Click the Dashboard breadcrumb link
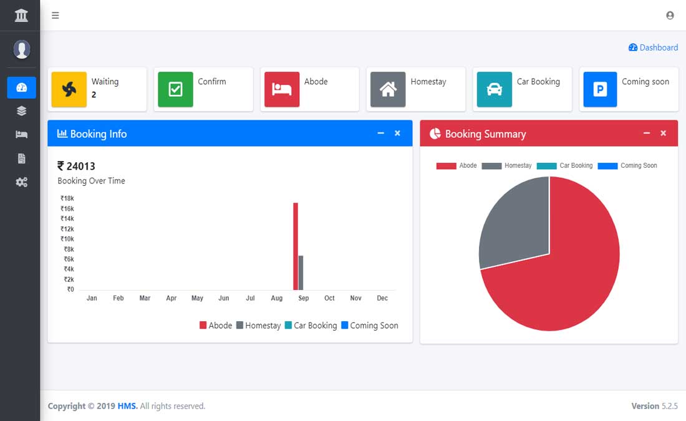The height and width of the screenshot is (421, 686). [x=653, y=47]
